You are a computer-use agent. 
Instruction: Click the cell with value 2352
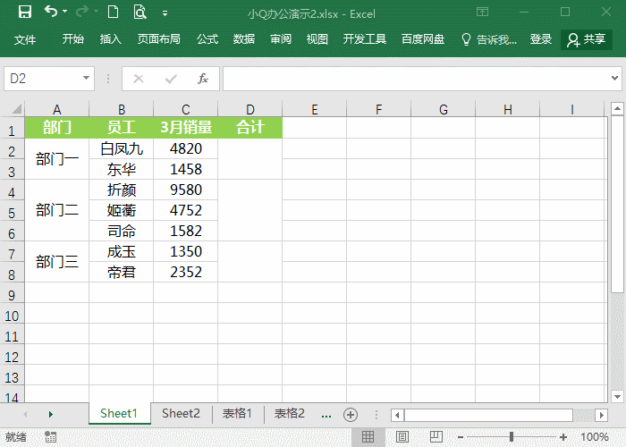(x=186, y=272)
